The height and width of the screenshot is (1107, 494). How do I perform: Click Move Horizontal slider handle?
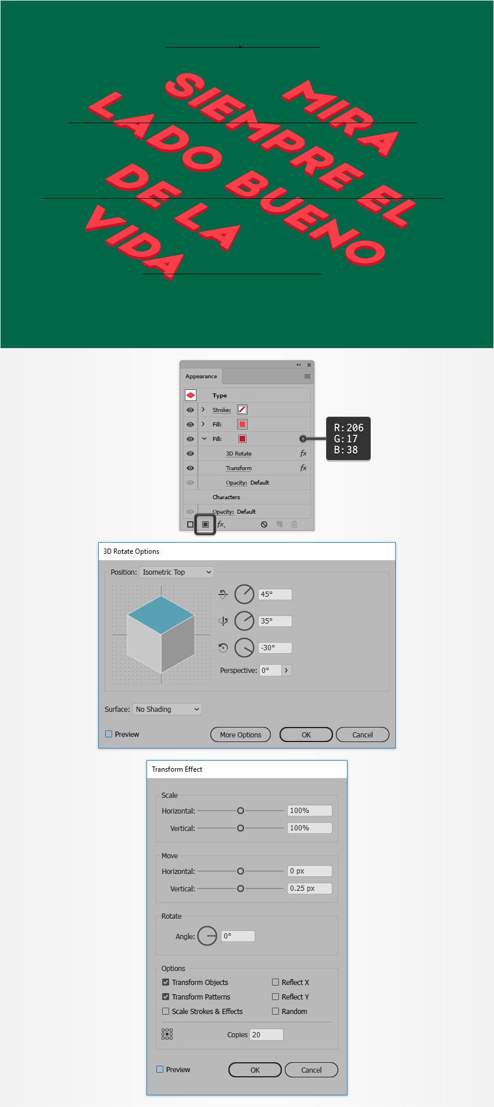coord(241,871)
